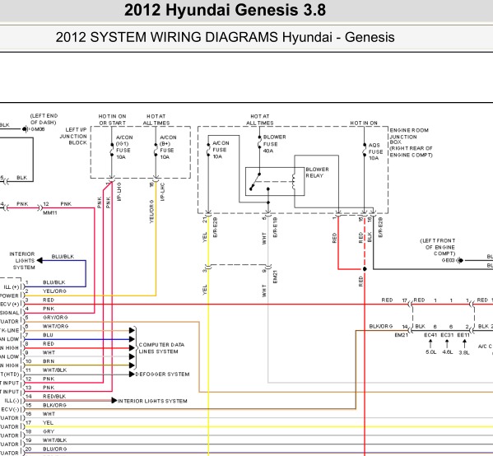Click the '(LEFT END OF DASH)' note
Screen dimensions: 493x456
pos(44,119)
